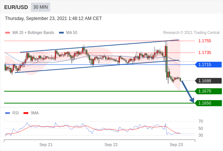
Task: Click the Sep 23 date label
Action: [x=176, y=145]
